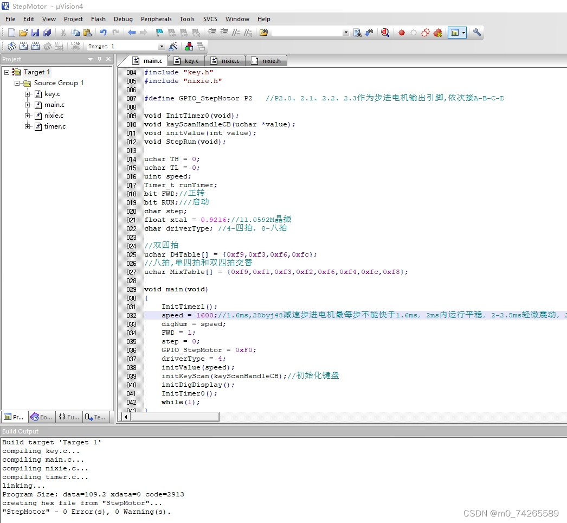Expand the main.c tree node

[28, 105]
